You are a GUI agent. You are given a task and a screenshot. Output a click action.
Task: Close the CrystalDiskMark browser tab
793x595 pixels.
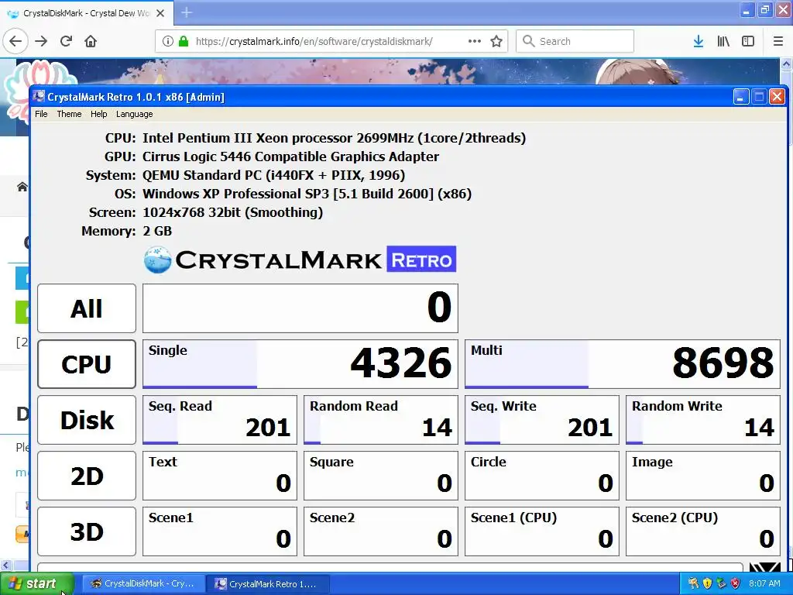[160, 13]
